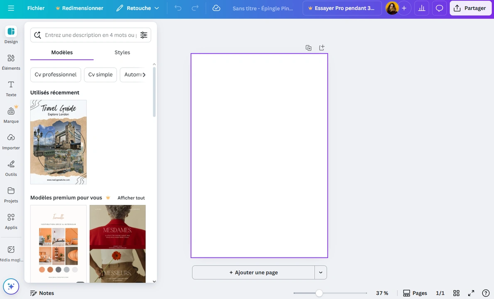Adjust the zoom slider at the bottom
Image resolution: width=494 pixels, height=299 pixels.
click(x=319, y=293)
